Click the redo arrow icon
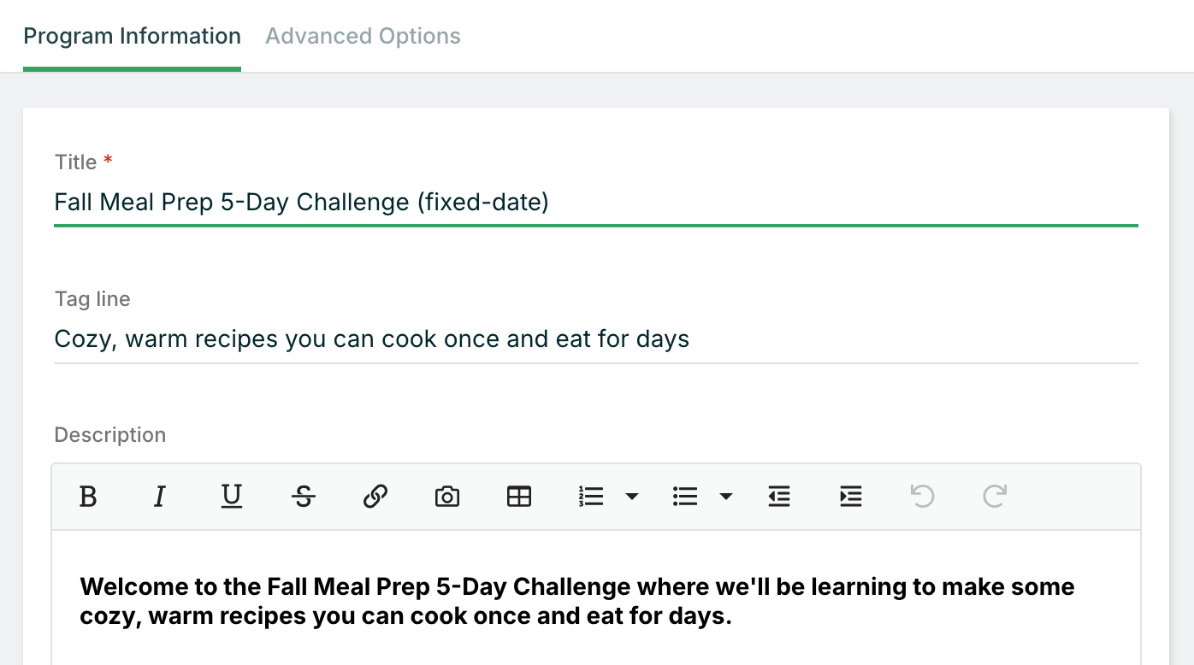 (995, 497)
